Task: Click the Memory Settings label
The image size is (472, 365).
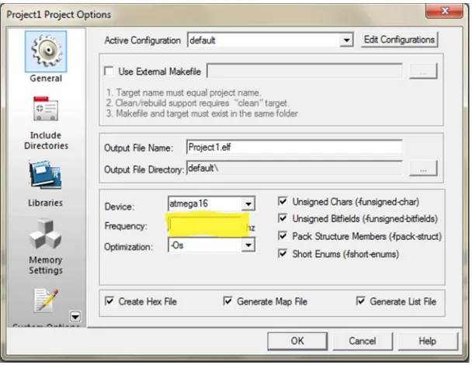Action: (46, 265)
